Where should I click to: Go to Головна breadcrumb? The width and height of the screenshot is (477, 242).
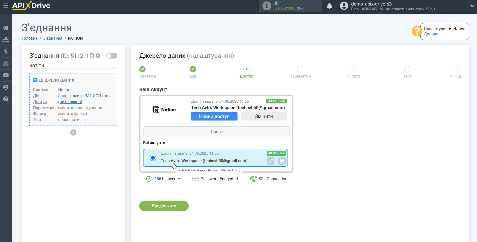tap(30, 38)
